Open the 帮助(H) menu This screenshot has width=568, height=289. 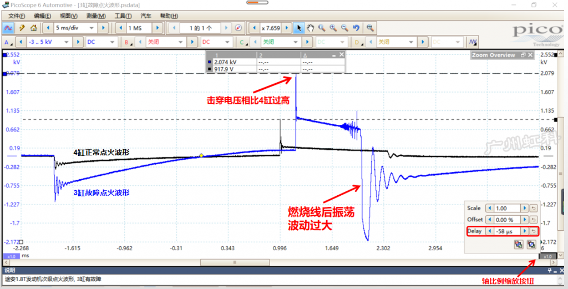coord(169,16)
